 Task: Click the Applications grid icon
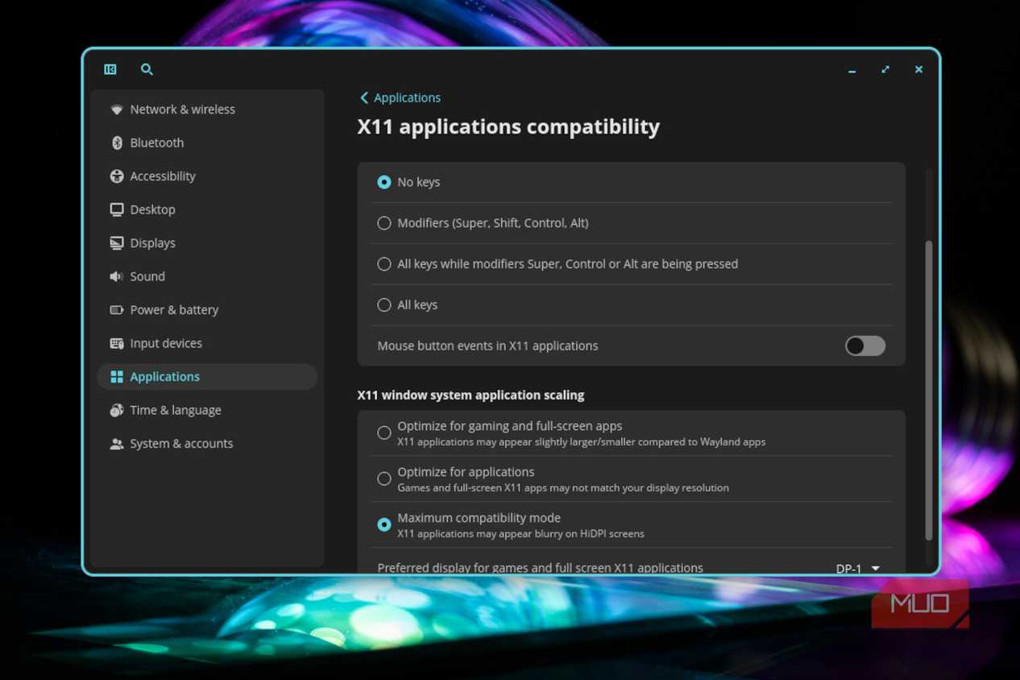pos(117,377)
